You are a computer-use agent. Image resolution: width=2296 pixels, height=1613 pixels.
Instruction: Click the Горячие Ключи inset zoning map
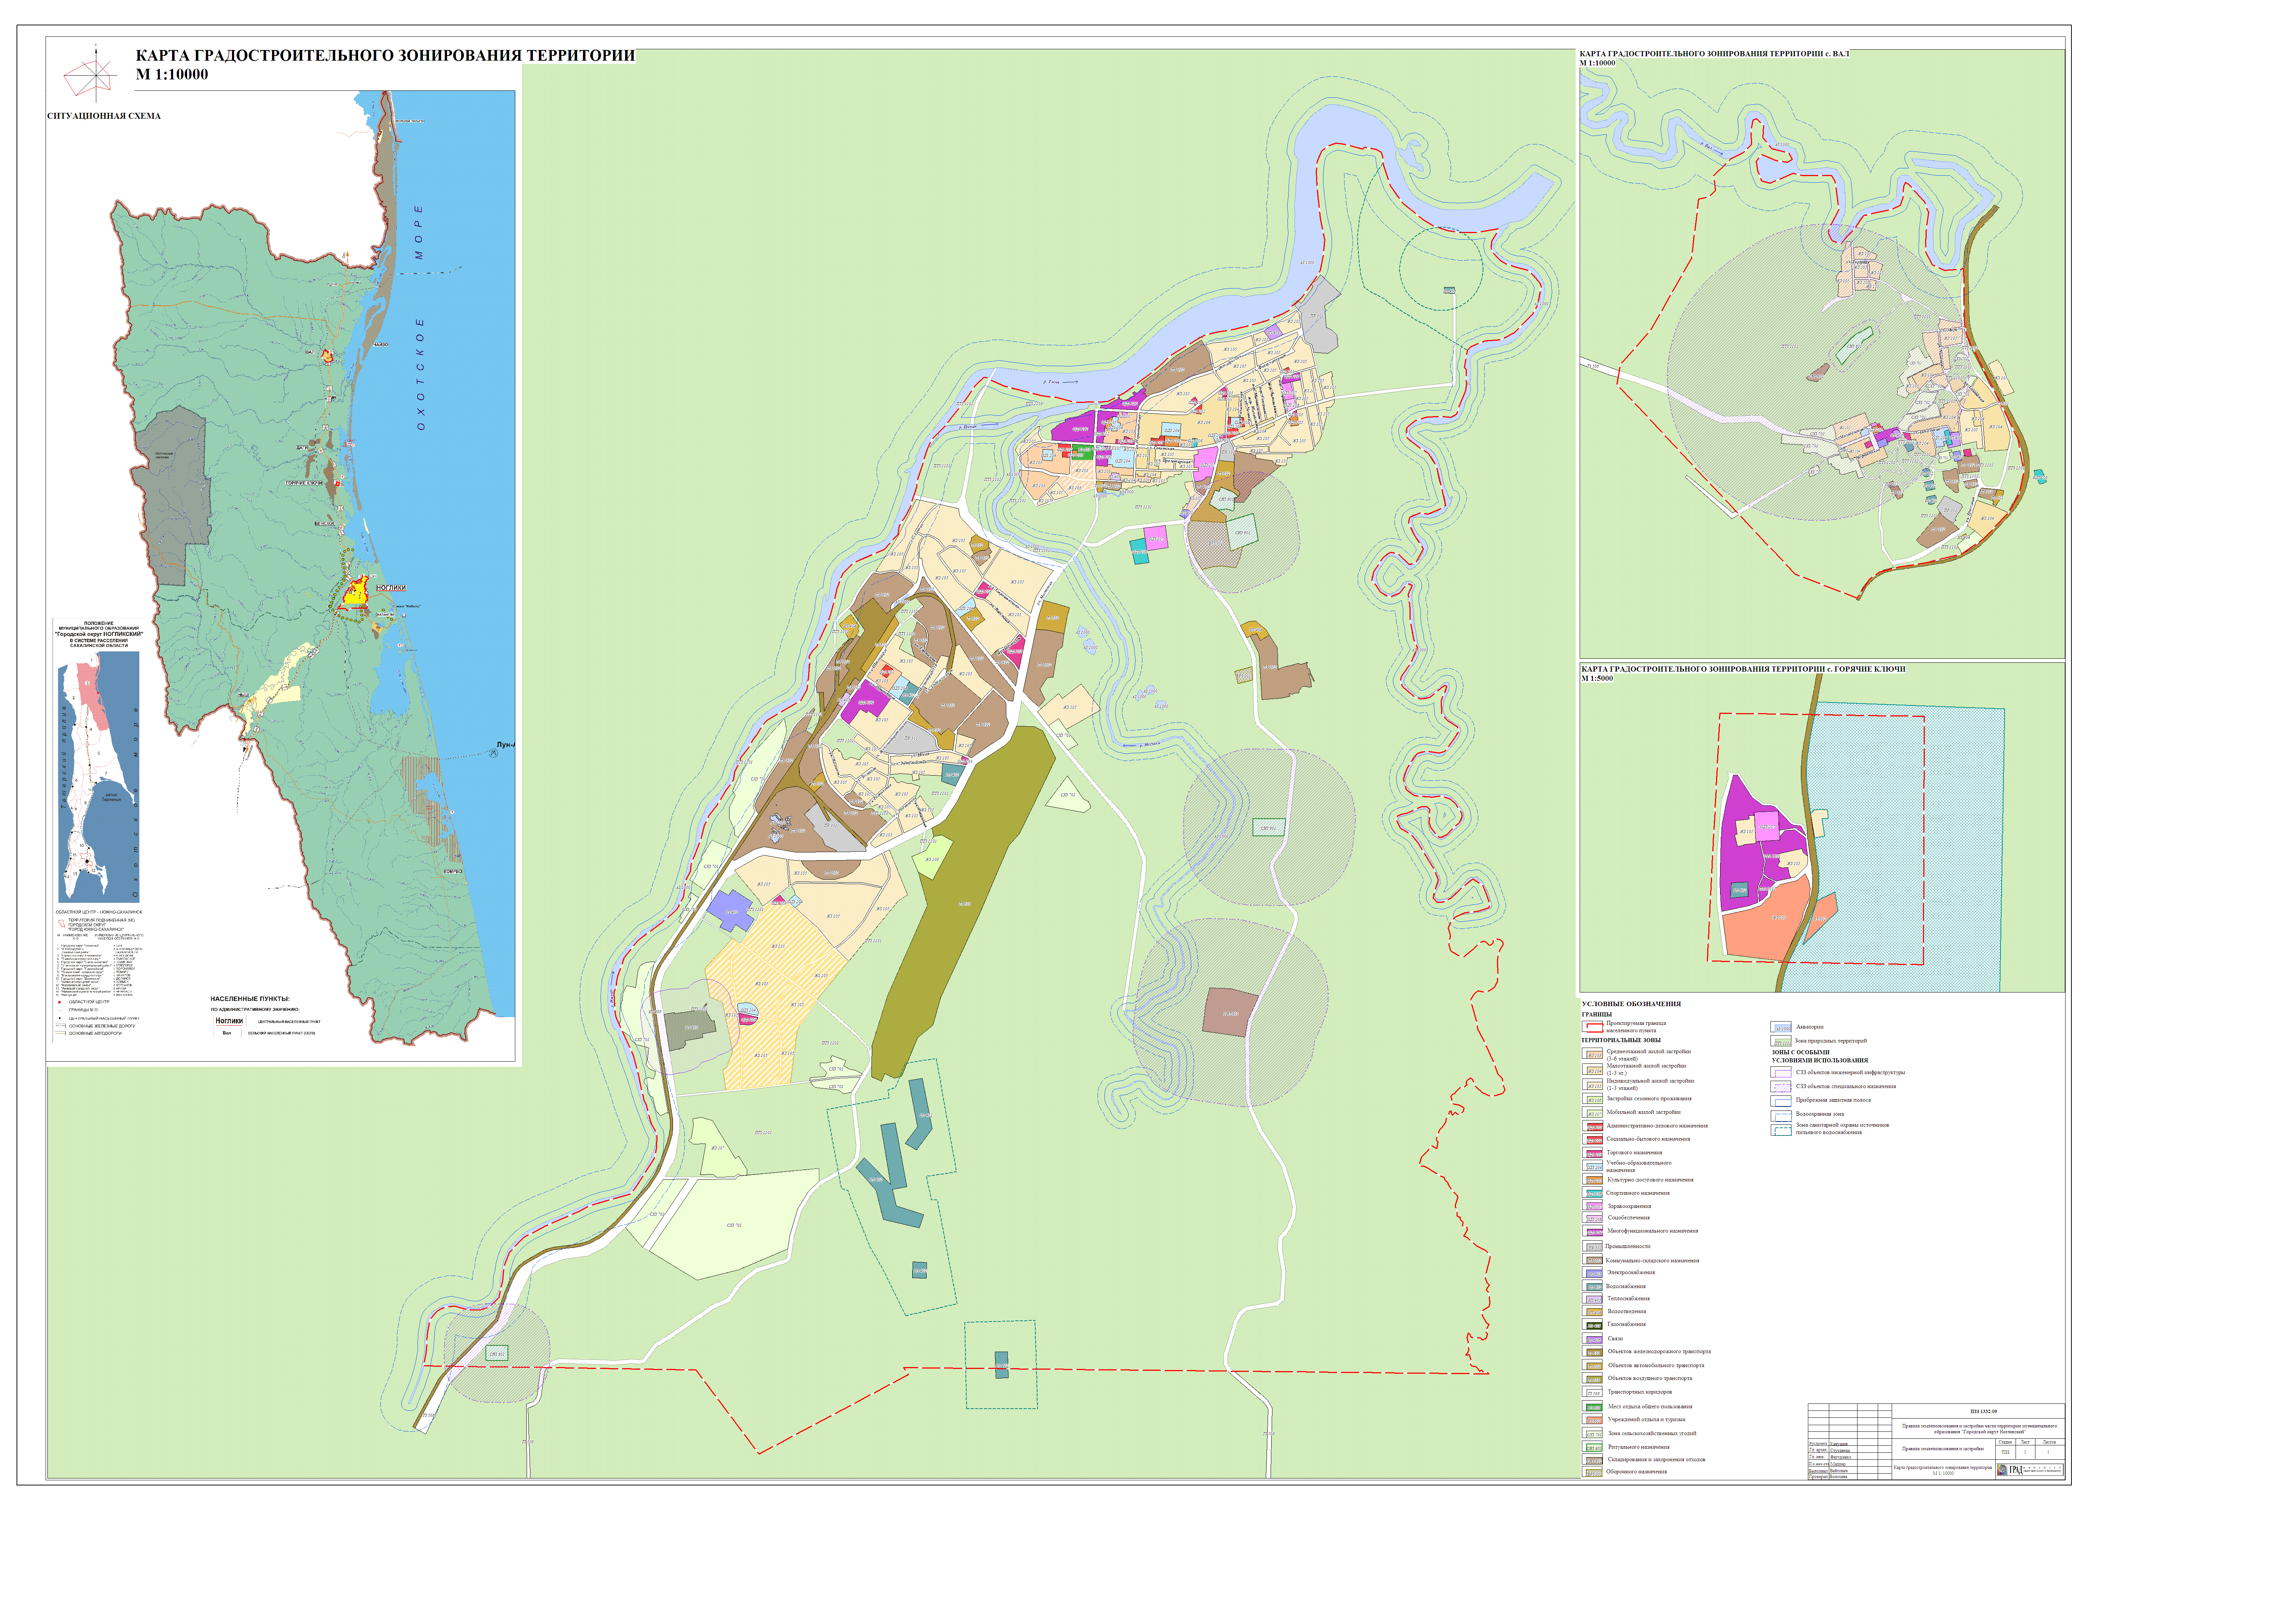(x=1822, y=828)
